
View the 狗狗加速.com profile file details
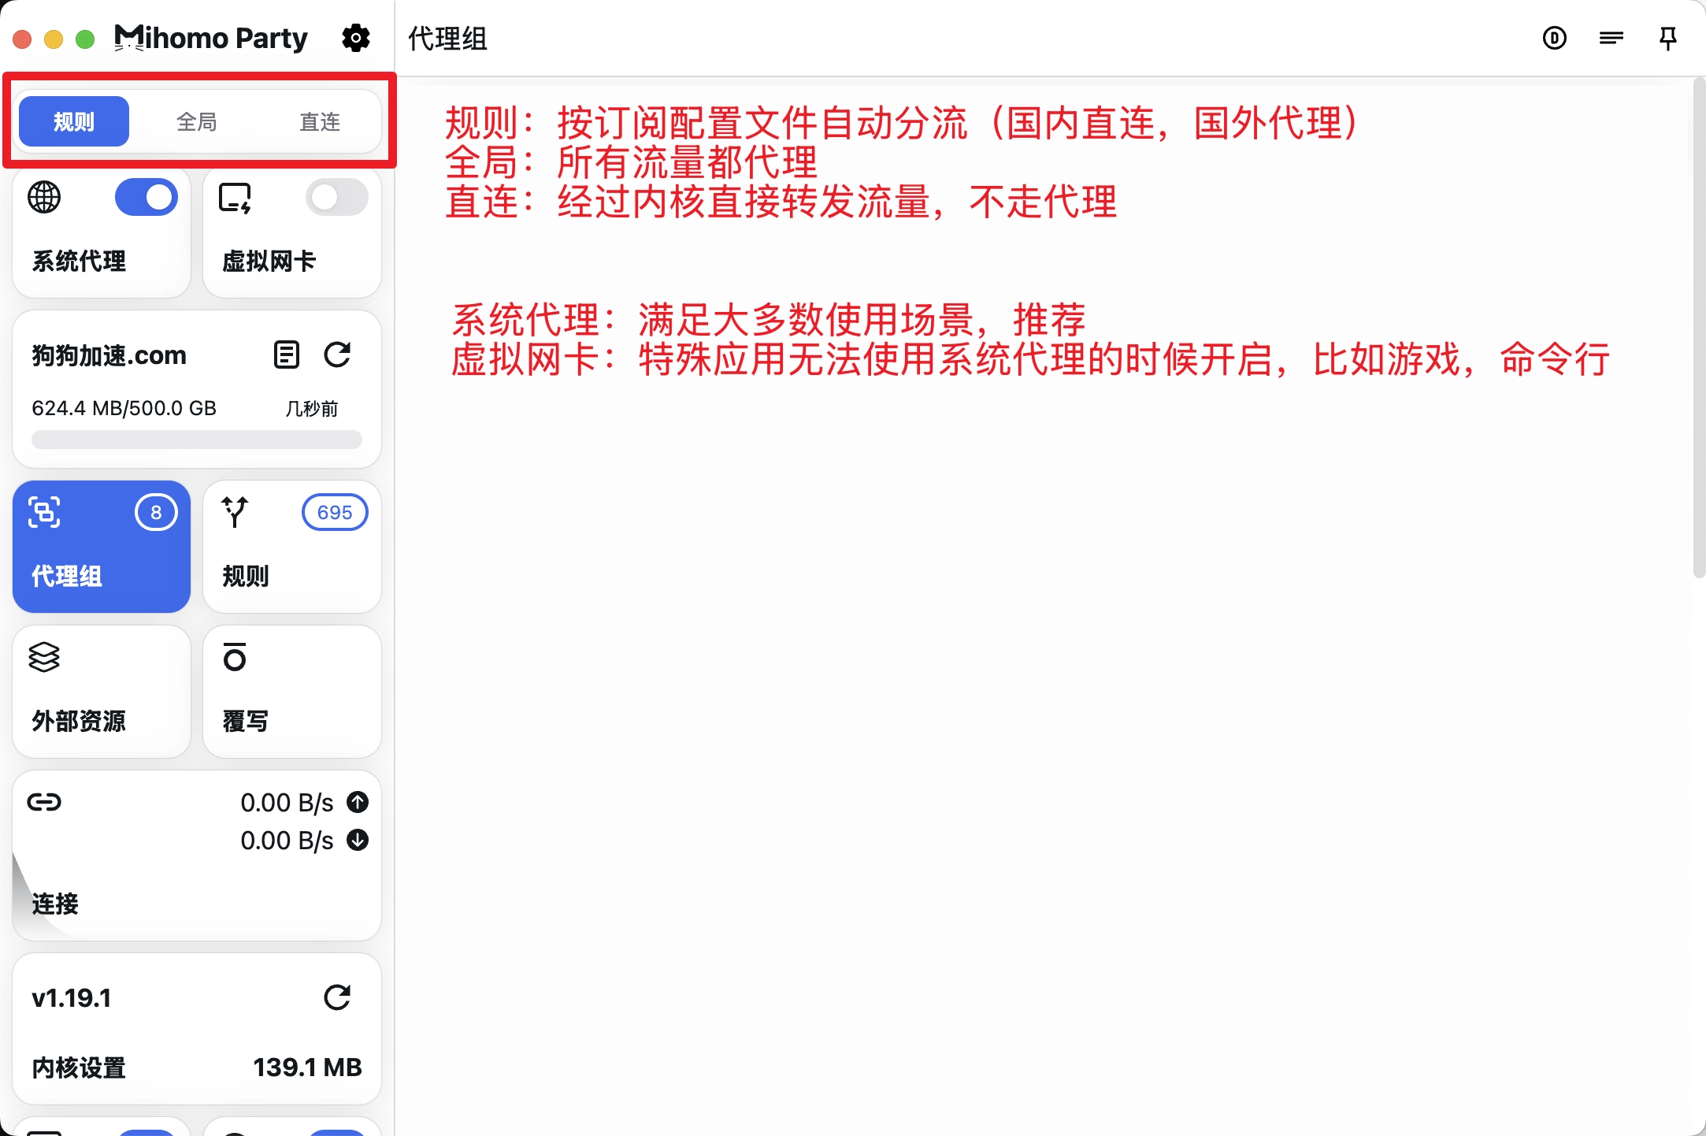point(286,355)
